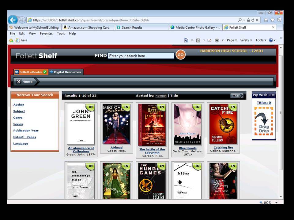
Task: Narrow search by Genre
Action: [x=18, y=118]
